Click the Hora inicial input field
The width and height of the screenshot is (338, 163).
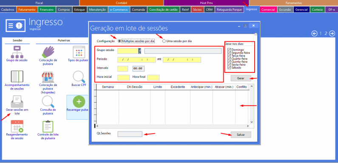(124, 78)
